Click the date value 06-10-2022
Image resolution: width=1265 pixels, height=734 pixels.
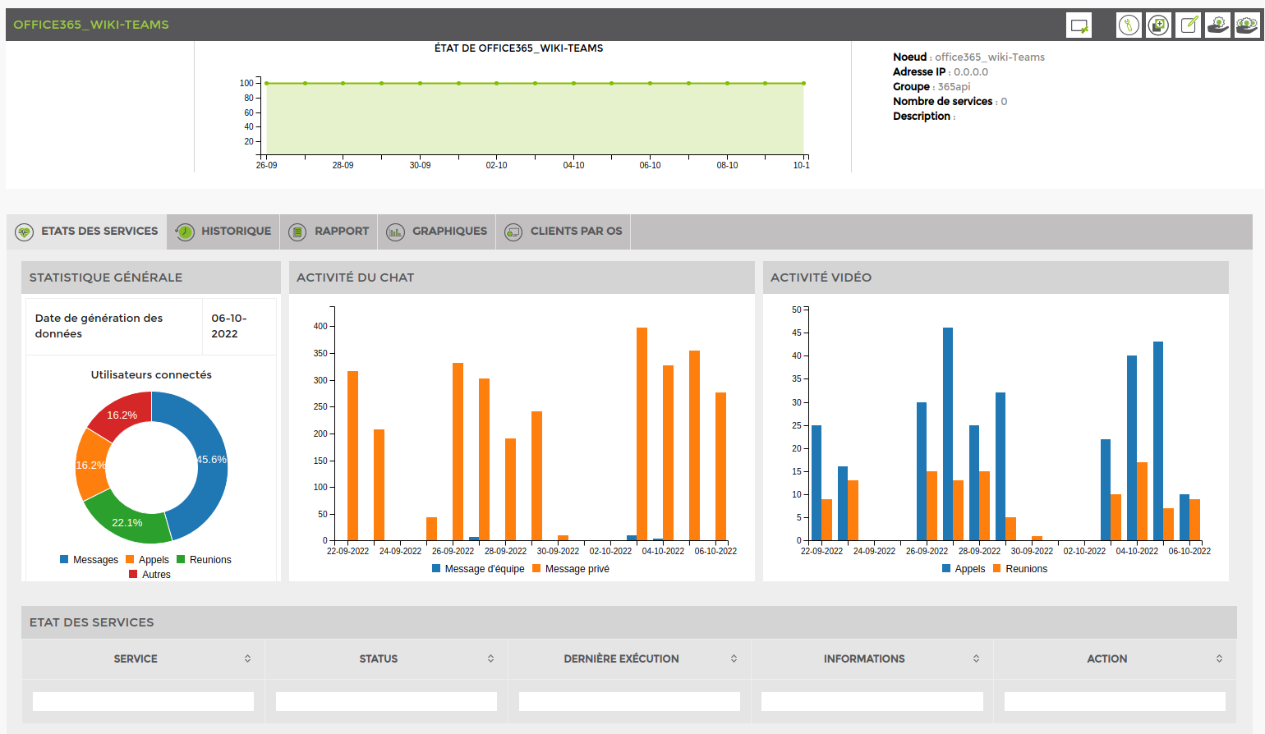229,326
